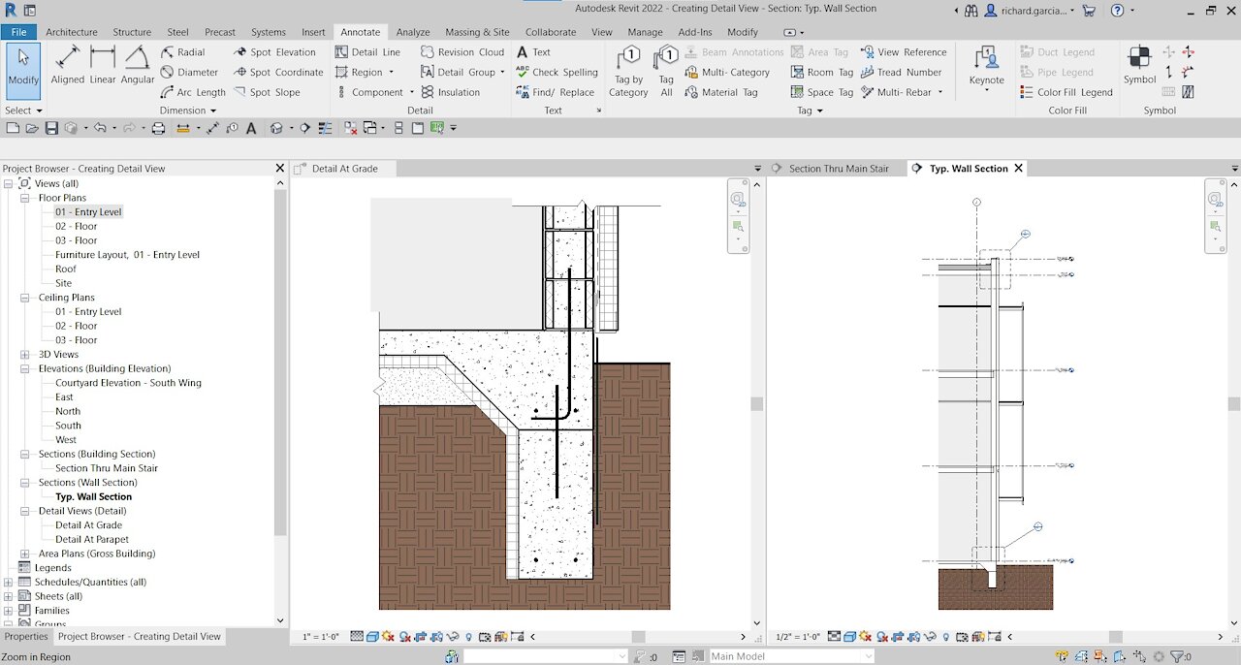
Task: Select Furniture Layout, 01 - Entry Level
Action: point(127,255)
